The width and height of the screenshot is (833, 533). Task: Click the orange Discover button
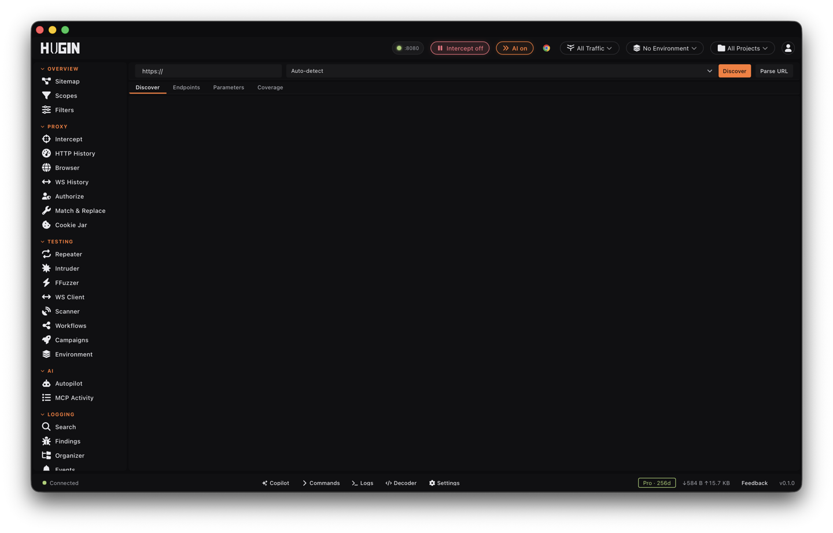[735, 71]
